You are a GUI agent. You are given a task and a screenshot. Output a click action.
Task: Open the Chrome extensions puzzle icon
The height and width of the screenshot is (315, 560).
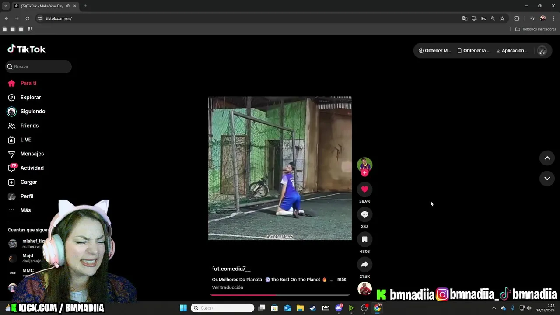tap(517, 18)
